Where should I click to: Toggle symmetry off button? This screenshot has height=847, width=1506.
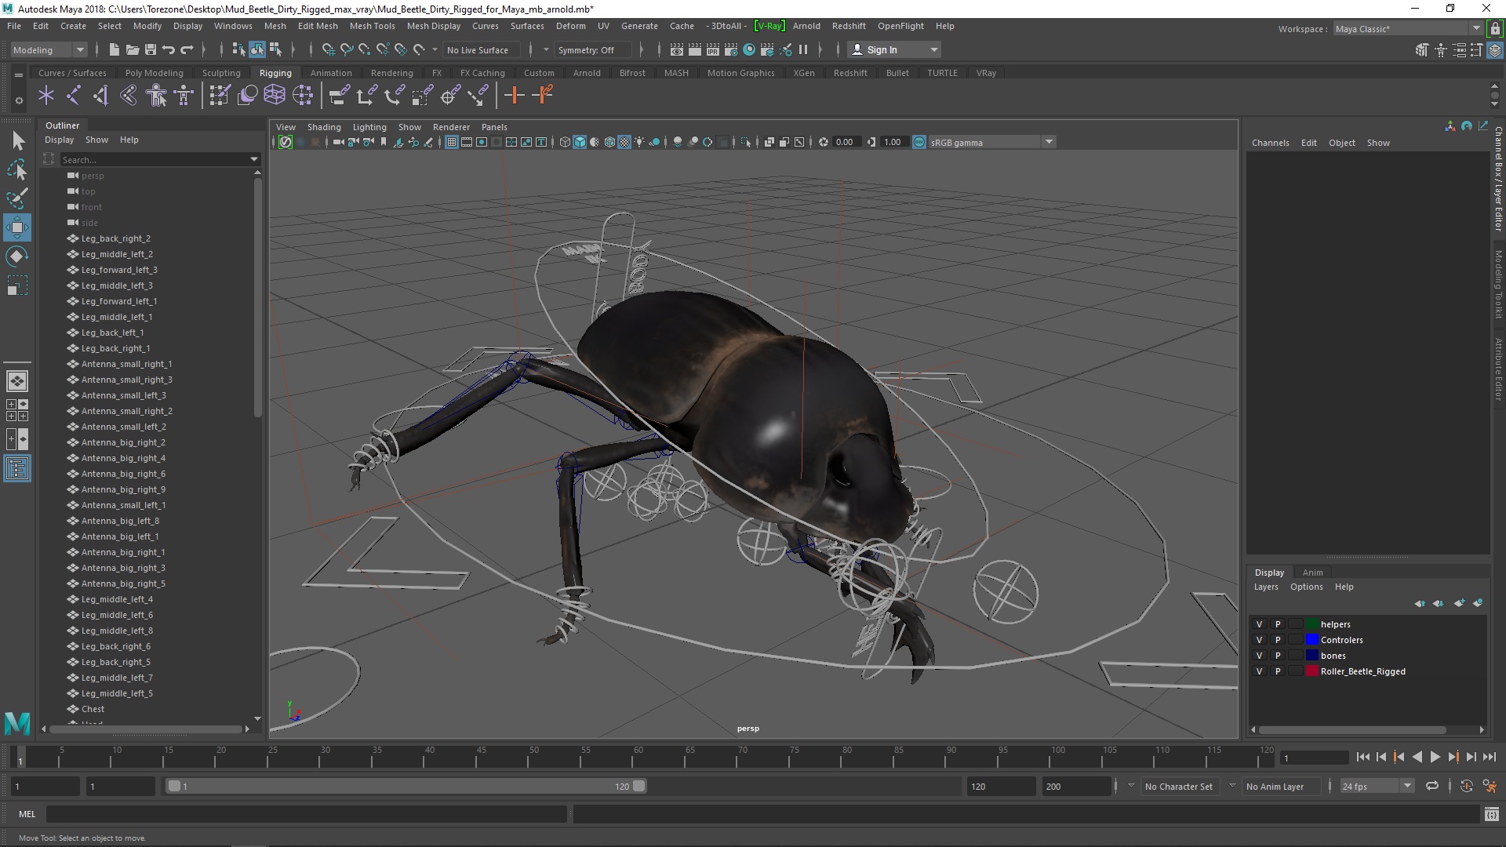click(x=587, y=49)
